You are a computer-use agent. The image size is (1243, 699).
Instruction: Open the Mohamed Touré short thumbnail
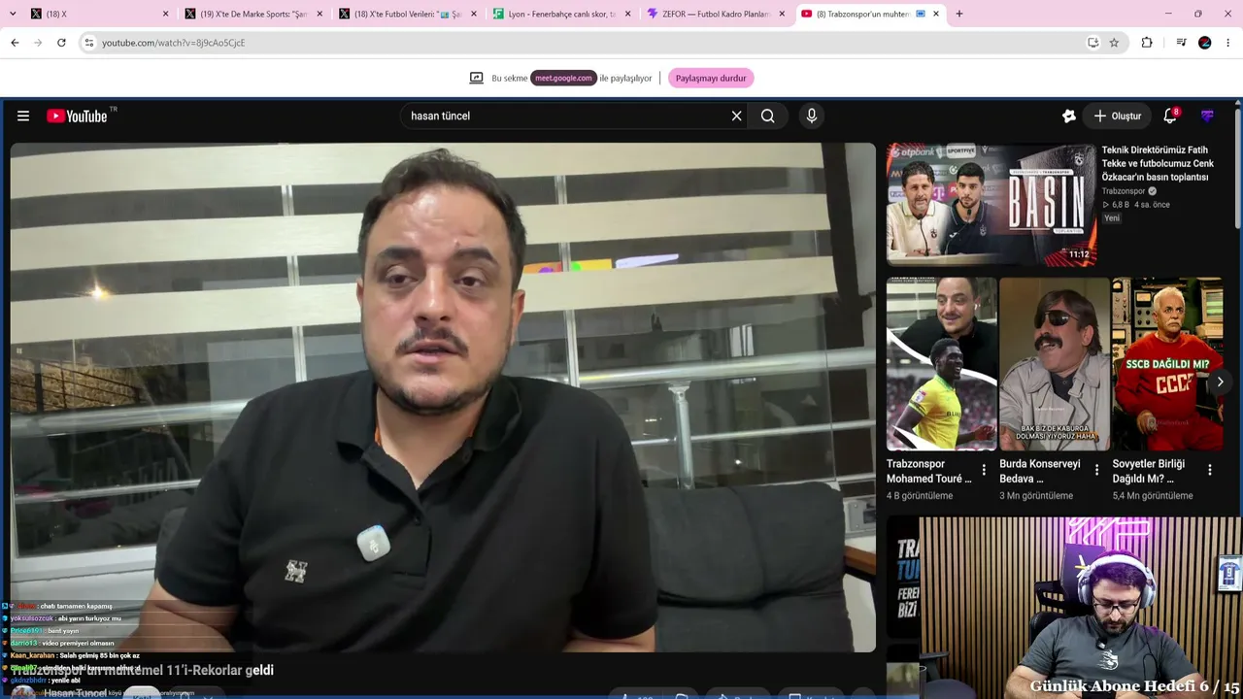click(x=941, y=364)
